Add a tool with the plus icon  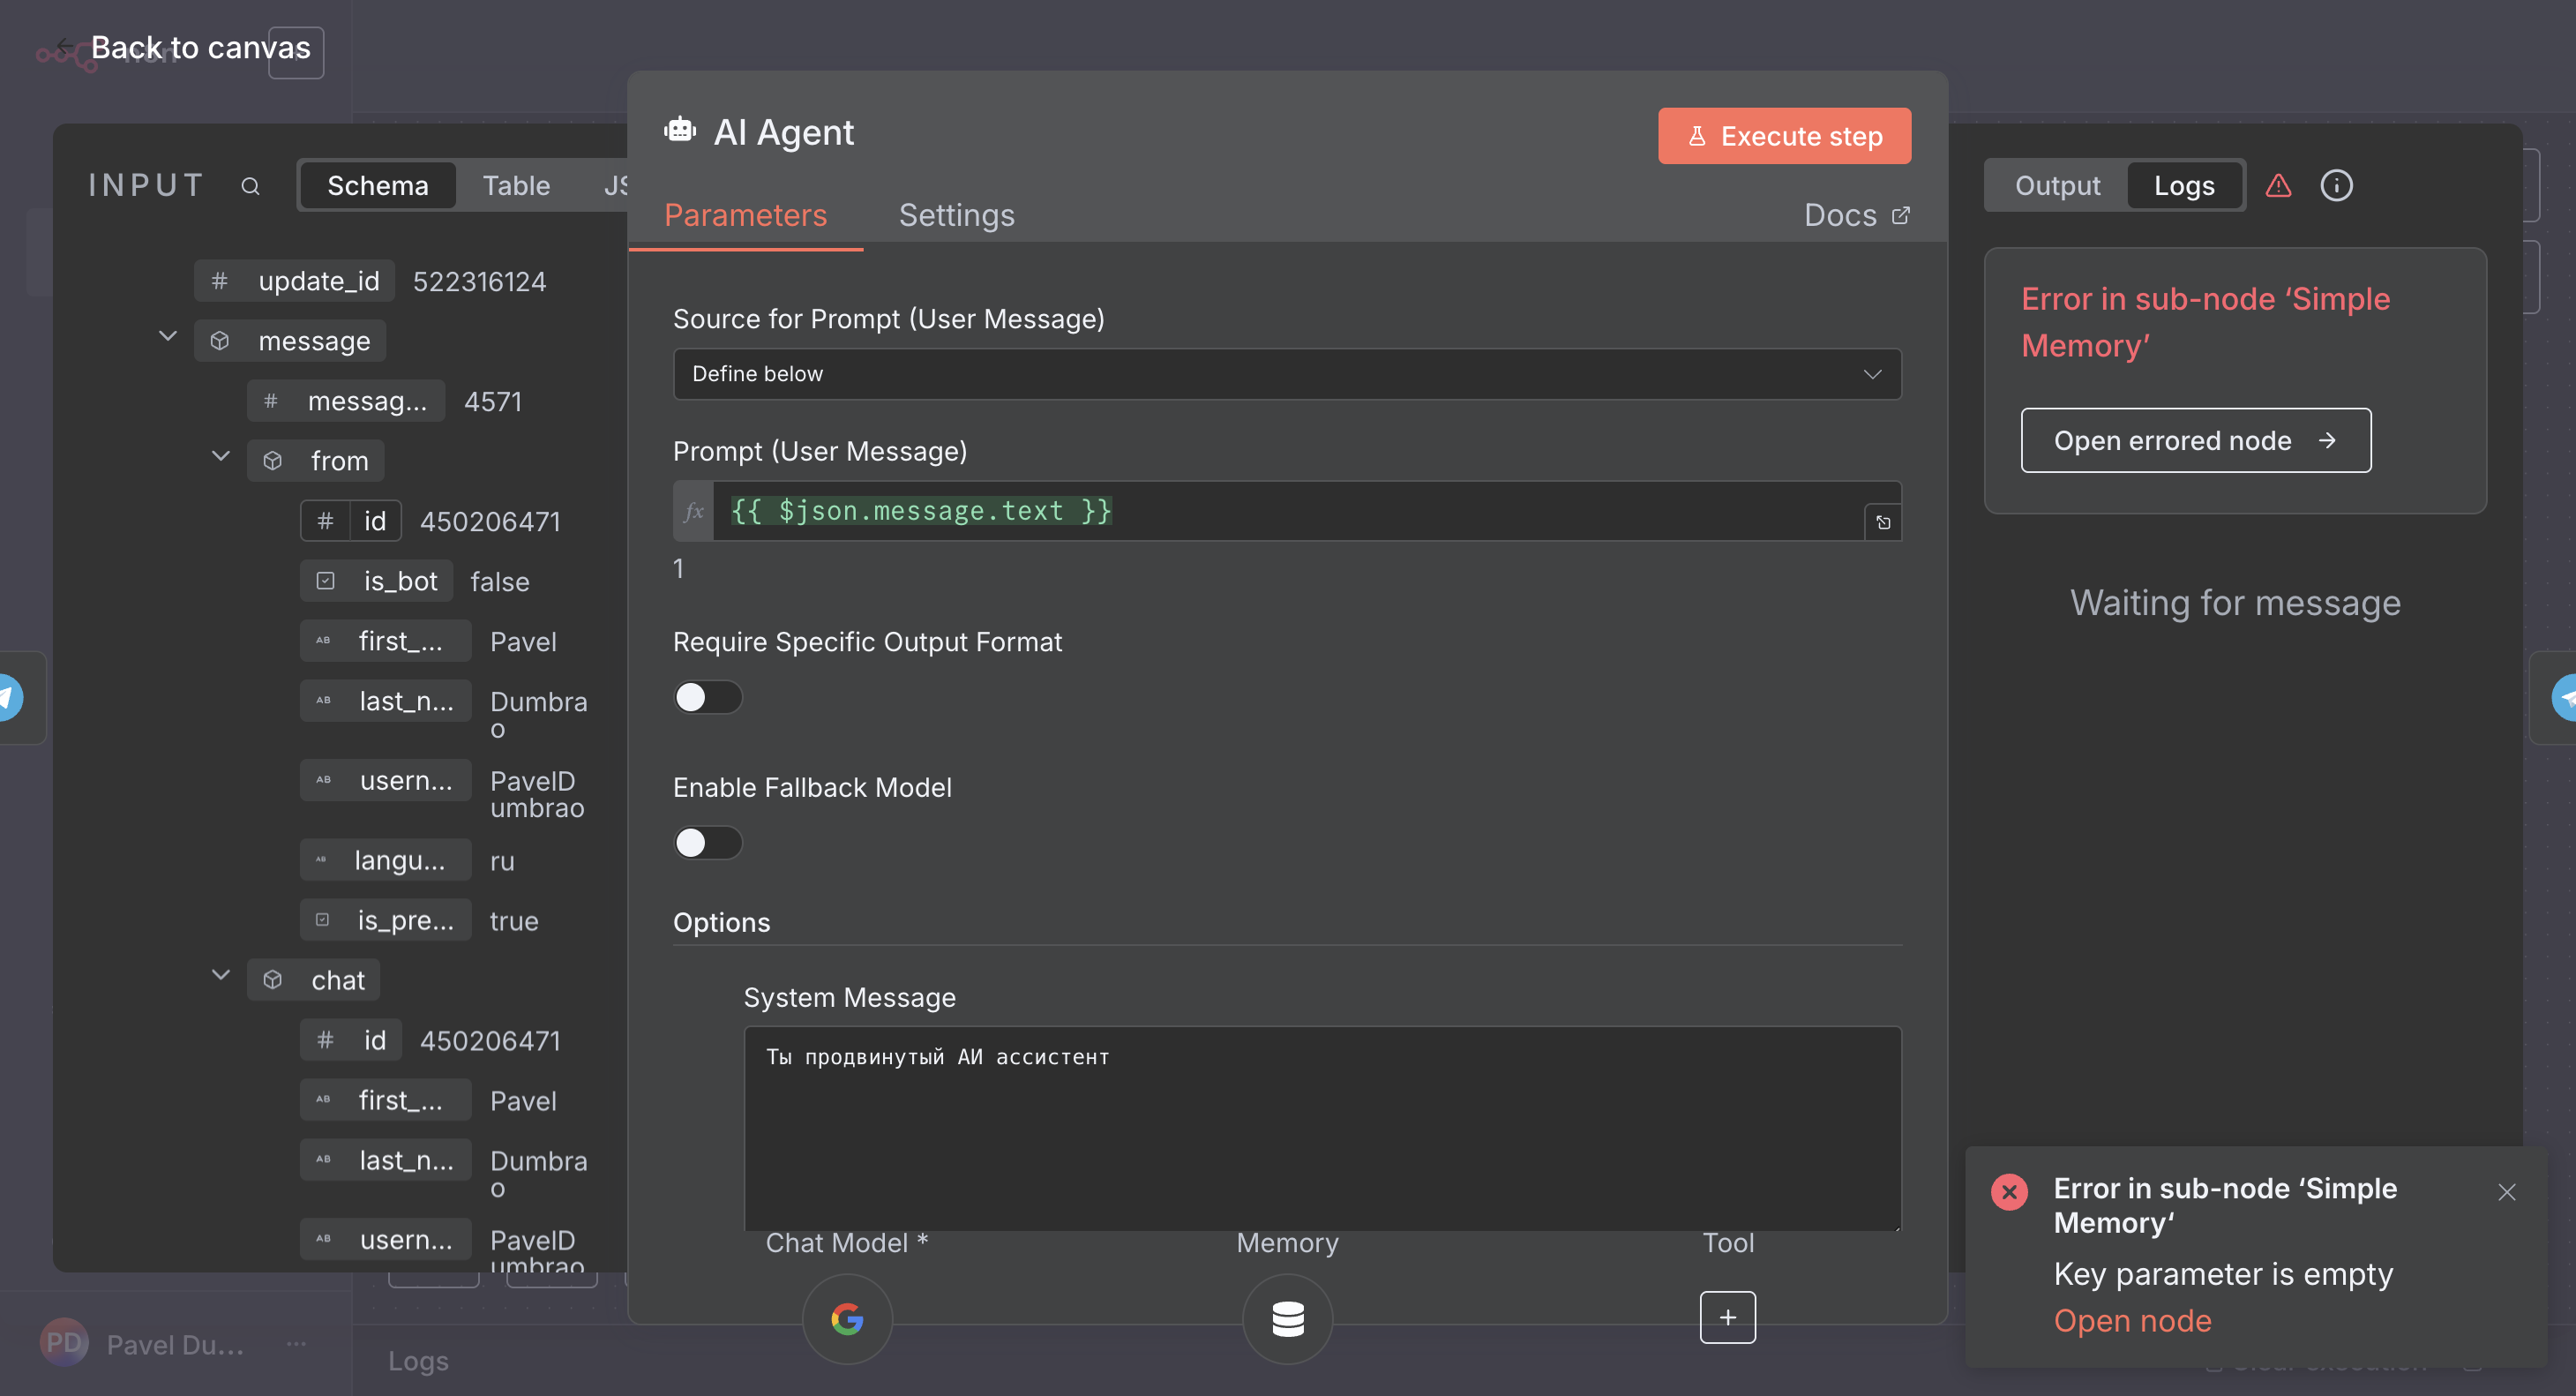[1727, 1317]
